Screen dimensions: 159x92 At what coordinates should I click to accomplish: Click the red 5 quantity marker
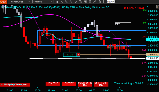pyautogui.click(x=78, y=55)
